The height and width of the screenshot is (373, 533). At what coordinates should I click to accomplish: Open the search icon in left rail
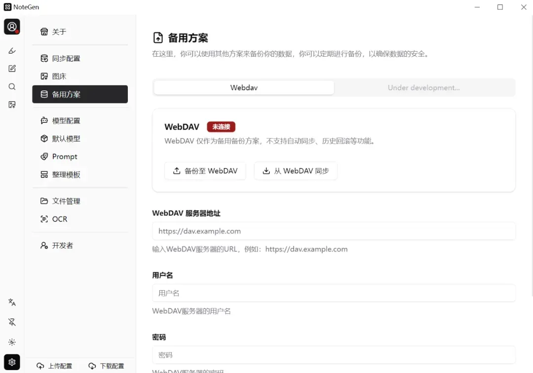[12, 87]
